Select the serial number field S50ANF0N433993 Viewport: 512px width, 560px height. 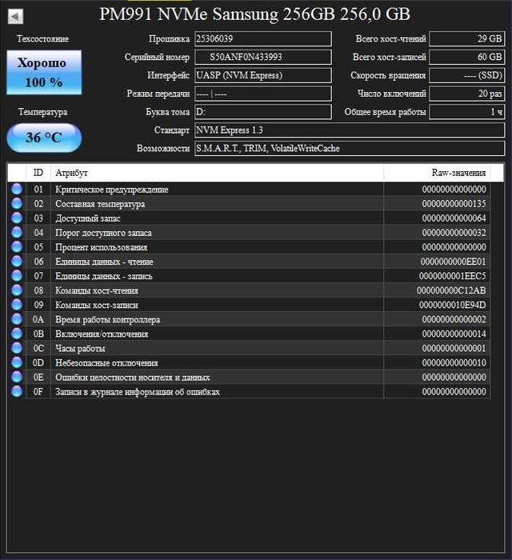pos(262,57)
